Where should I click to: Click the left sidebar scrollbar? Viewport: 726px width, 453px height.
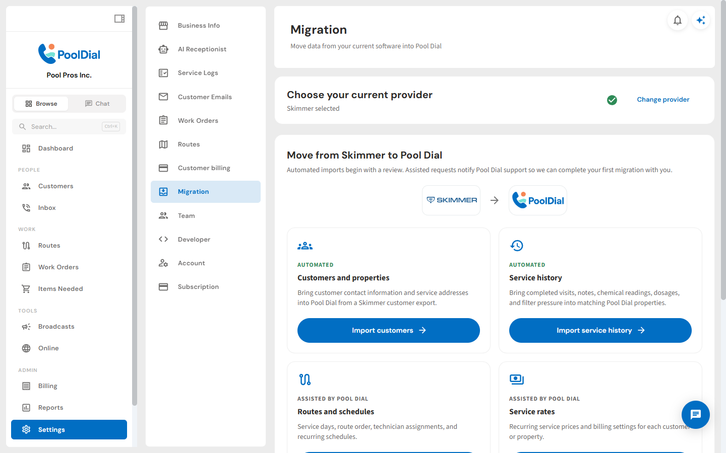(x=135, y=205)
